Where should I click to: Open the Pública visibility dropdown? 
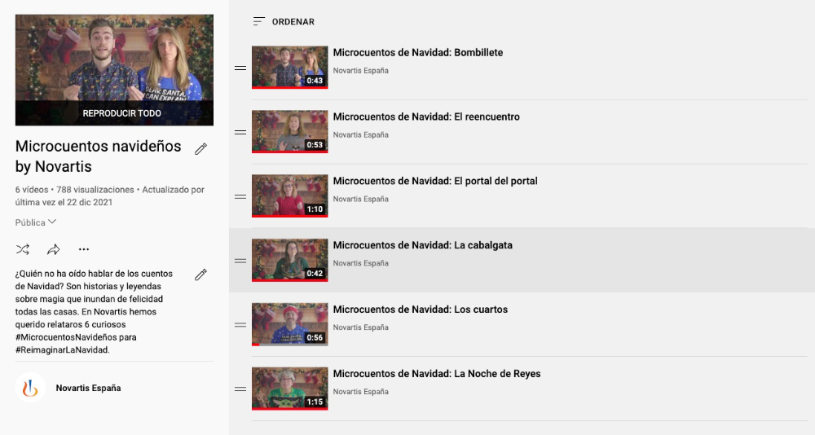coord(36,222)
